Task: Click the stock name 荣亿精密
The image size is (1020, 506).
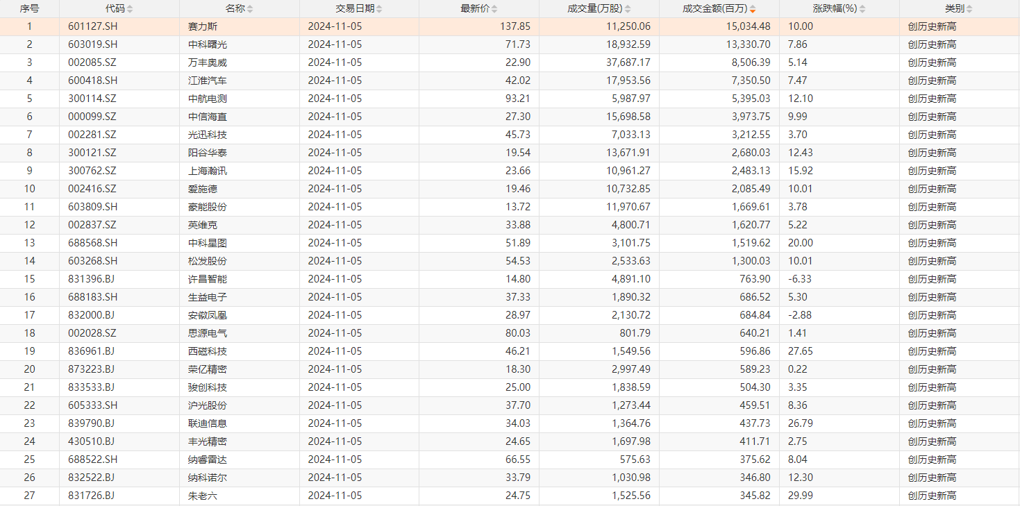Action: coord(208,369)
